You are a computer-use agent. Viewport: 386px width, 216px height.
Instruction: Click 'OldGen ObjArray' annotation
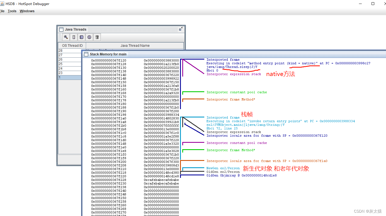242,175
